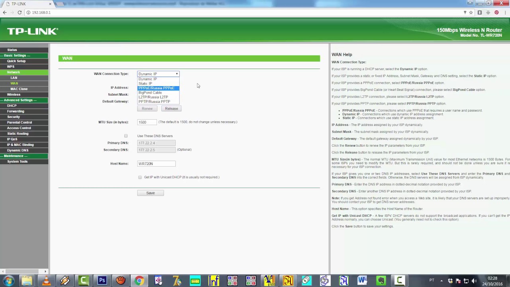
Task: Open the 7-Zip style taskbar icon
Action: point(177,281)
